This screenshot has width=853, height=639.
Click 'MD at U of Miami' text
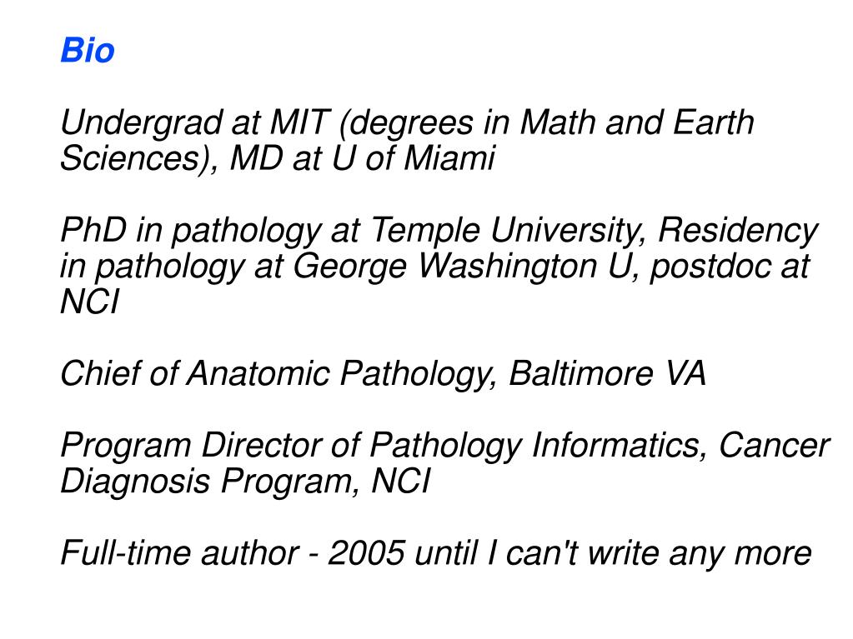(363, 158)
